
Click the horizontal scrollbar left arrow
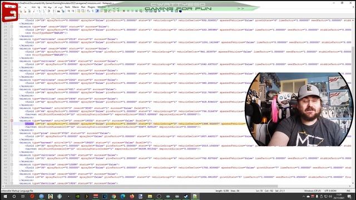tap(3, 186)
